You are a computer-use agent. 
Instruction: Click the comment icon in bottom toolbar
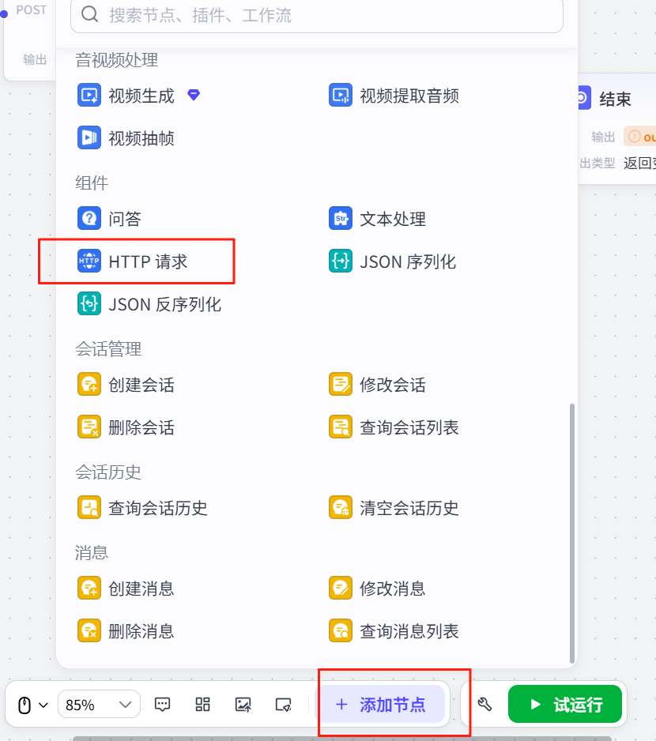163,705
